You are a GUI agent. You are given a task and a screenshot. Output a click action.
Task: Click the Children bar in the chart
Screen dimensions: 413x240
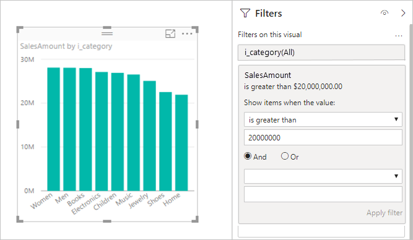[118, 132]
